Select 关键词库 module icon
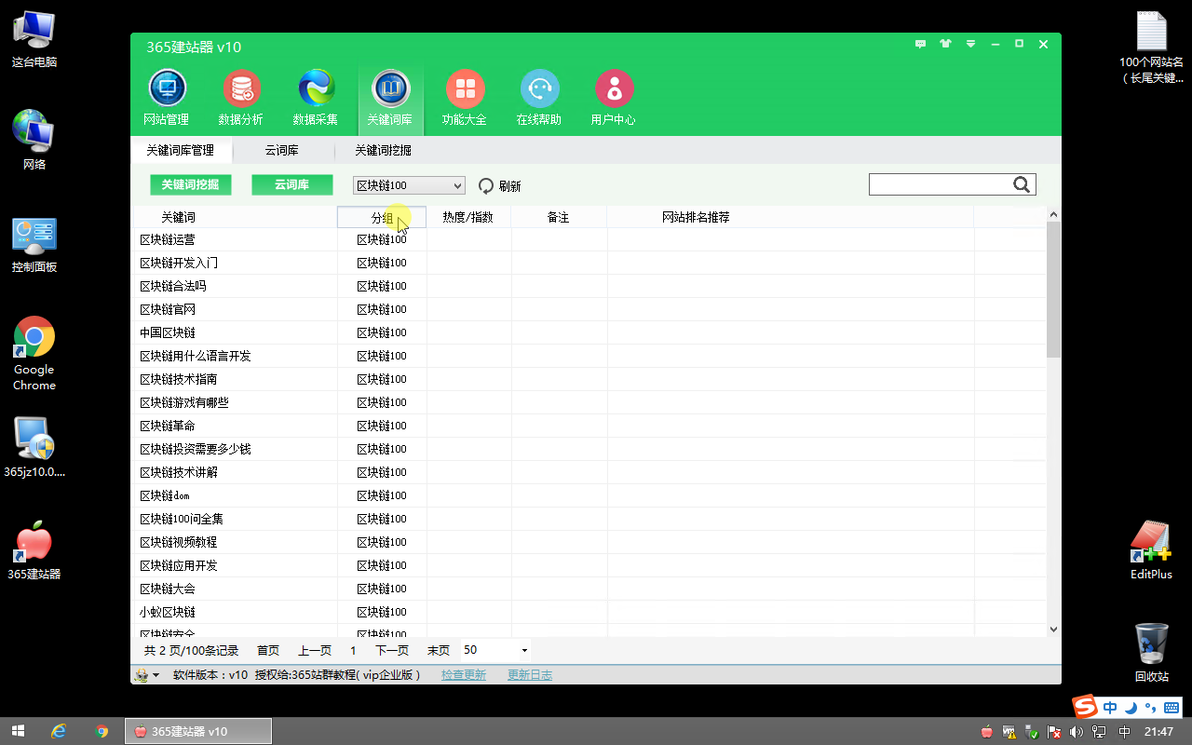 point(390,97)
